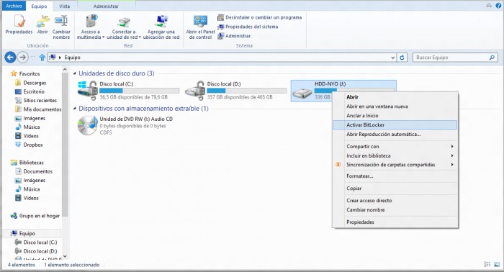This screenshot has height=272, width=504.
Task: Select the Cambiar nombre ribbon icon
Action: pos(61,27)
